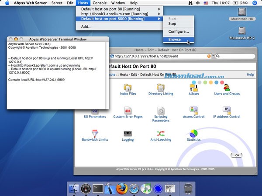This screenshot has width=262, height=196.
Task: Open the Index Files settings icon
Action: tap(128, 88)
